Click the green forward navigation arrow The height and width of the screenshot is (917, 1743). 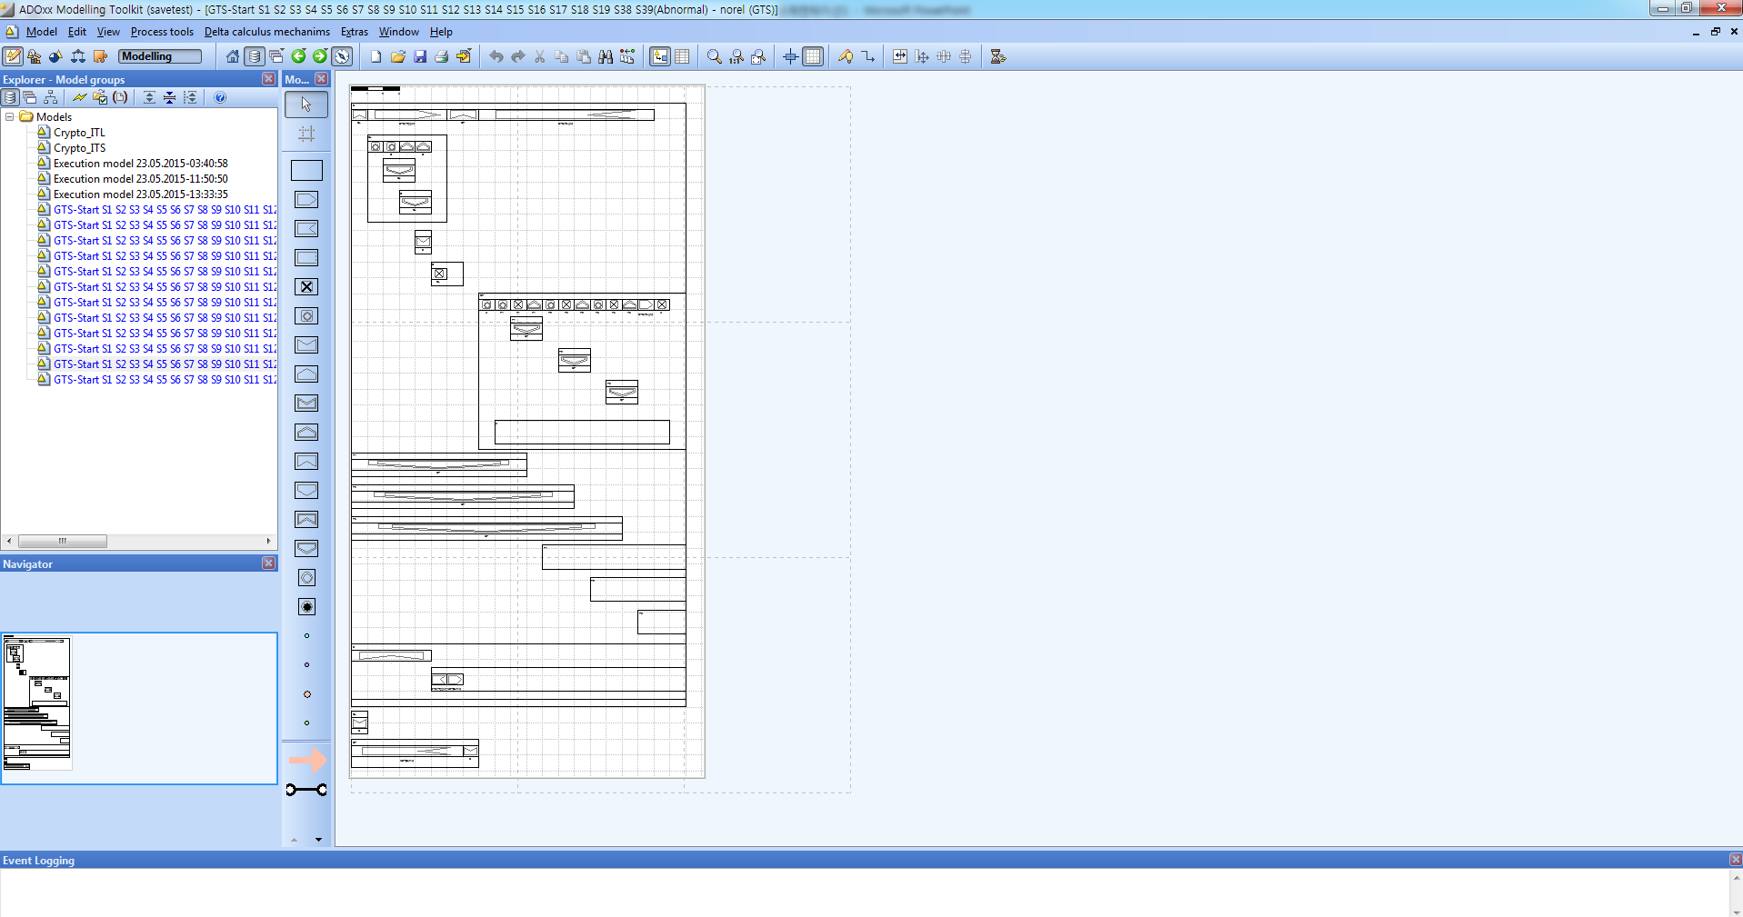click(320, 56)
